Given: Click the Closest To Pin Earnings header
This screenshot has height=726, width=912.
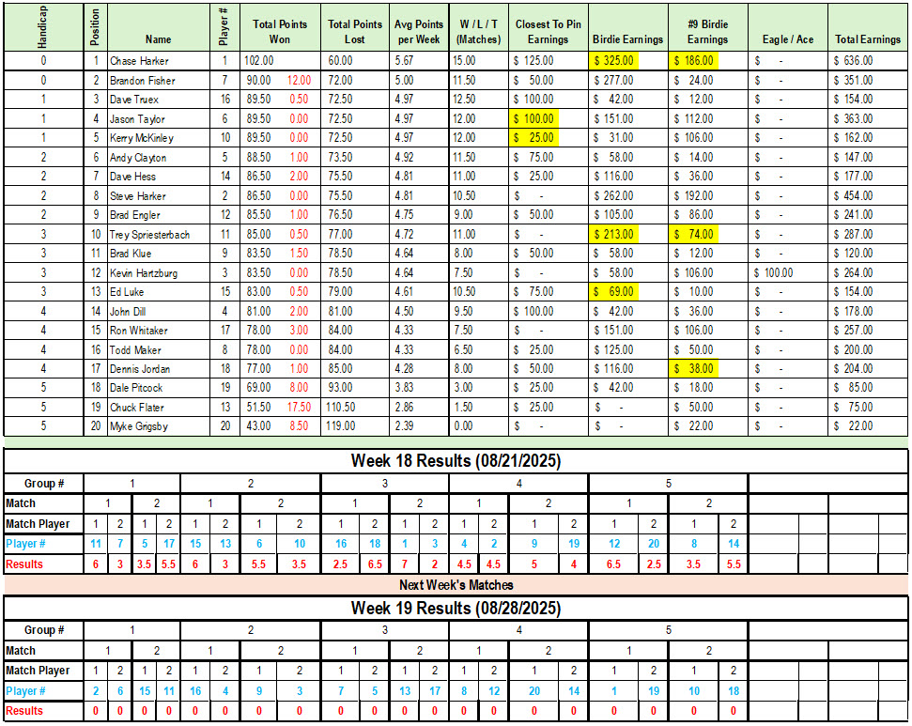Looking at the screenshot, I should point(548,32).
